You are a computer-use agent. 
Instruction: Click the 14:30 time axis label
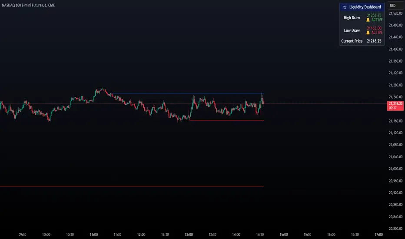(x=260, y=235)
